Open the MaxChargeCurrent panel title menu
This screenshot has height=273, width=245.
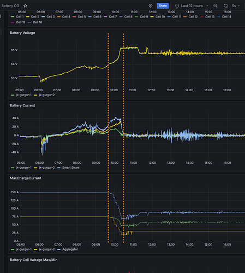[26, 178]
